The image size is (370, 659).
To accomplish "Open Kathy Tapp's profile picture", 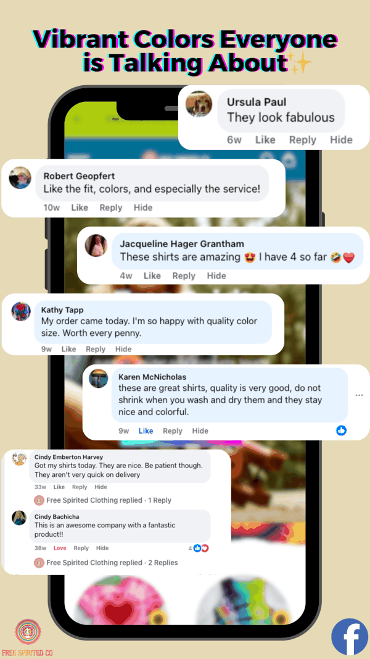I will click(x=21, y=312).
